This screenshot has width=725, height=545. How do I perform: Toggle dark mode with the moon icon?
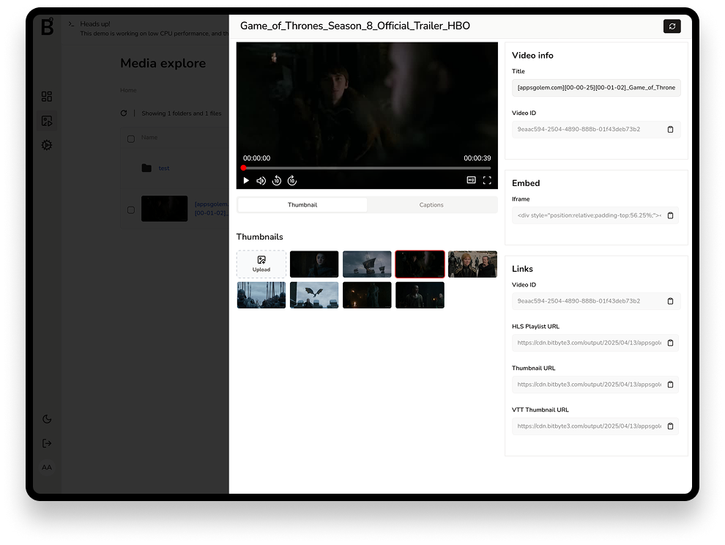tap(47, 418)
